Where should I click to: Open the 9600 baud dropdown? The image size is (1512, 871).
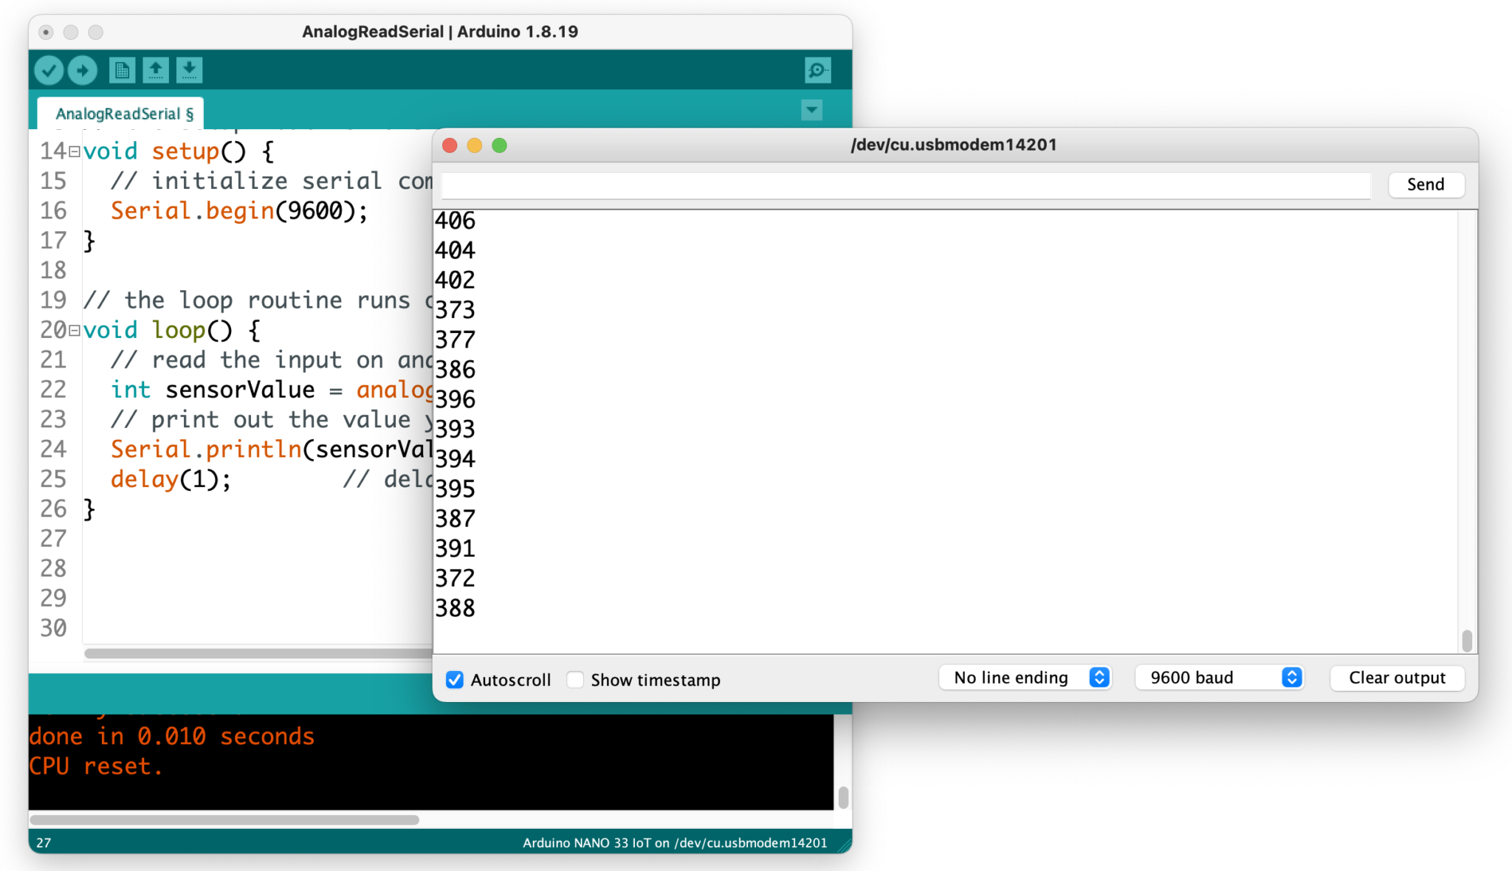[x=1220, y=678]
